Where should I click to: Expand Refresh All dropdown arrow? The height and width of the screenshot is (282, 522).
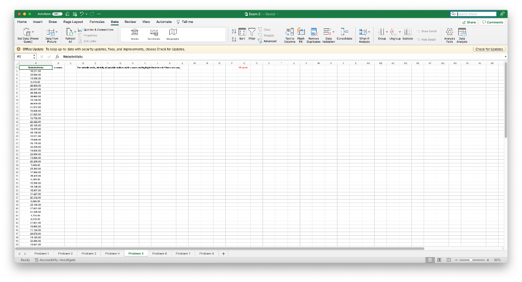[x=75, y=32]
